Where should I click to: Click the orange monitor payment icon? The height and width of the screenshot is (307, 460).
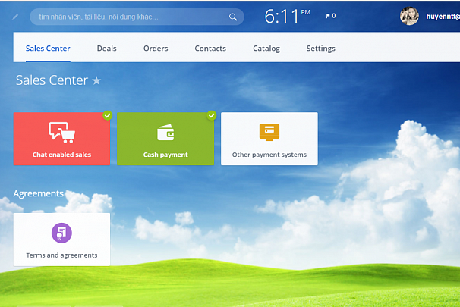tap(269, 132)
